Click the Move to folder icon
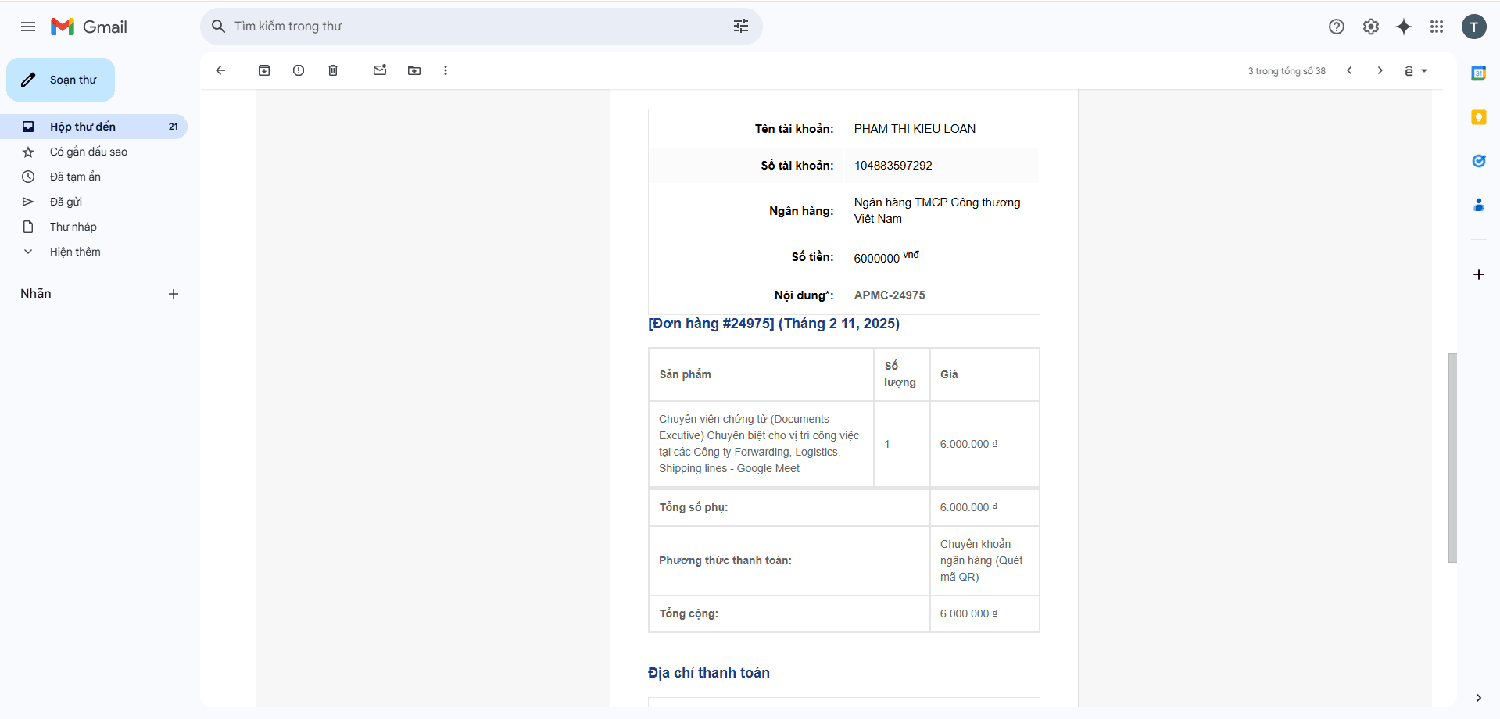 pyautogui.click(x=414, y=70)
